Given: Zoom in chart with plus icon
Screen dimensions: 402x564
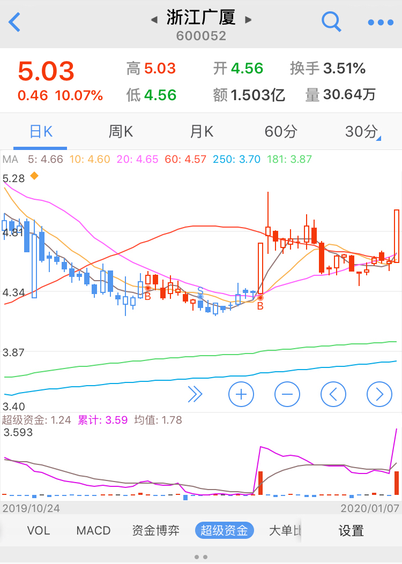Looking at the screenshot, I should [241, 395].
